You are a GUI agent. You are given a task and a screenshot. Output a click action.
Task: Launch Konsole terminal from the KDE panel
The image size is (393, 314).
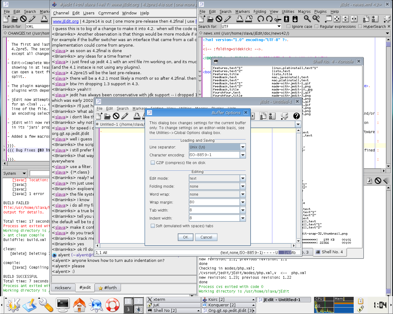click(63, 305)
